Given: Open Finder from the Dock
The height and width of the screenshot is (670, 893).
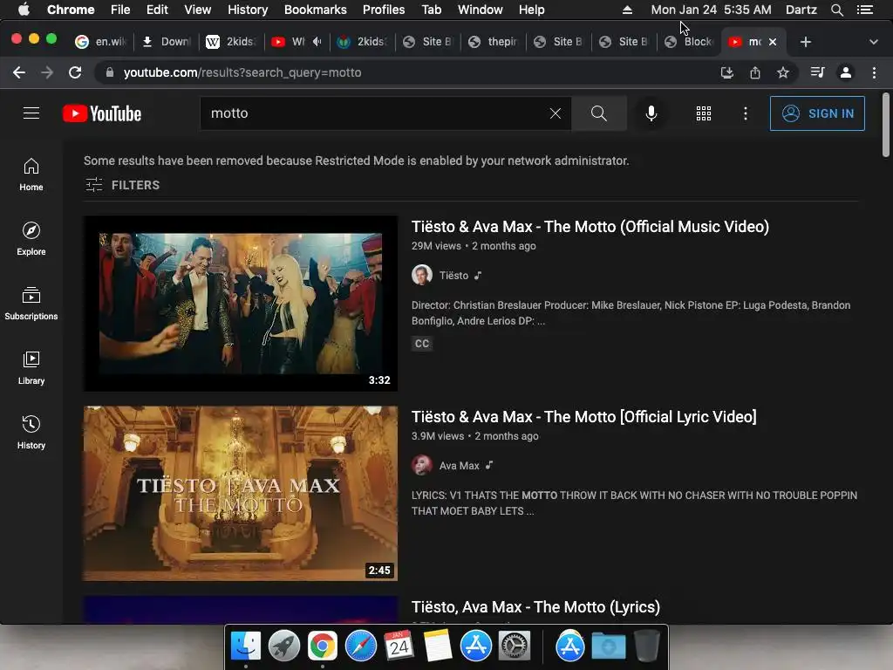Looking at the screenshot, I should 245,646.
